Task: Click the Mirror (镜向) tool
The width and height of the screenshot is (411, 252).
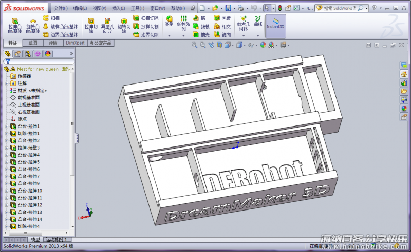Action: 222,34
